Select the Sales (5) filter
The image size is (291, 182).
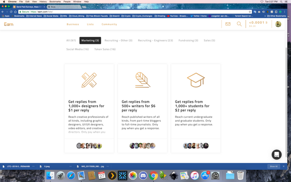click(209, 40)
